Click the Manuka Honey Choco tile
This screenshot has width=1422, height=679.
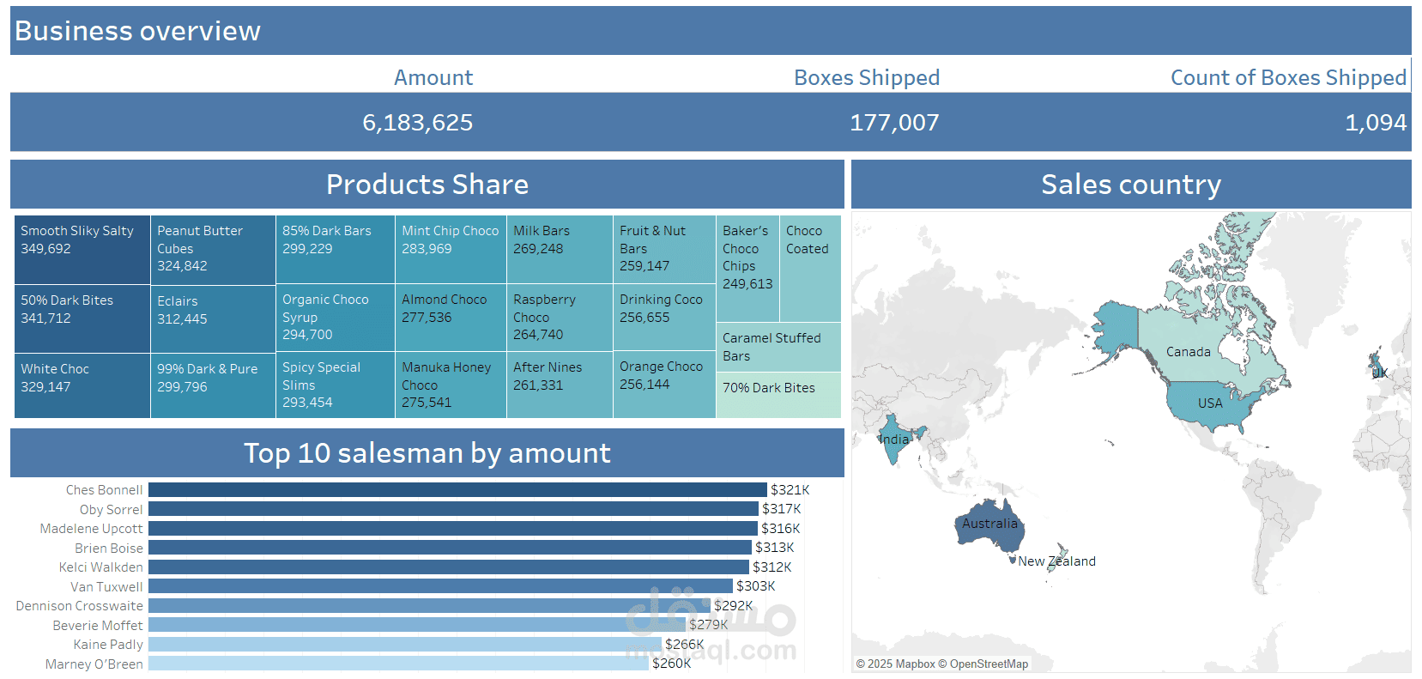(451, 385)
